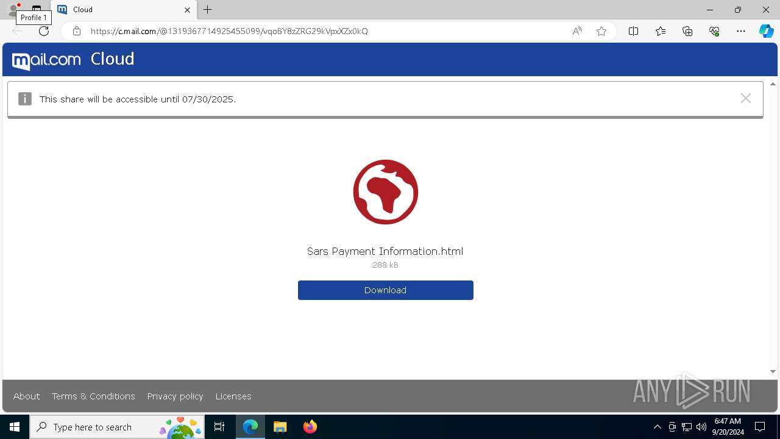Click the Profile 1 icon
Screen dimensions: 780x439
click(x=12, y=10)
